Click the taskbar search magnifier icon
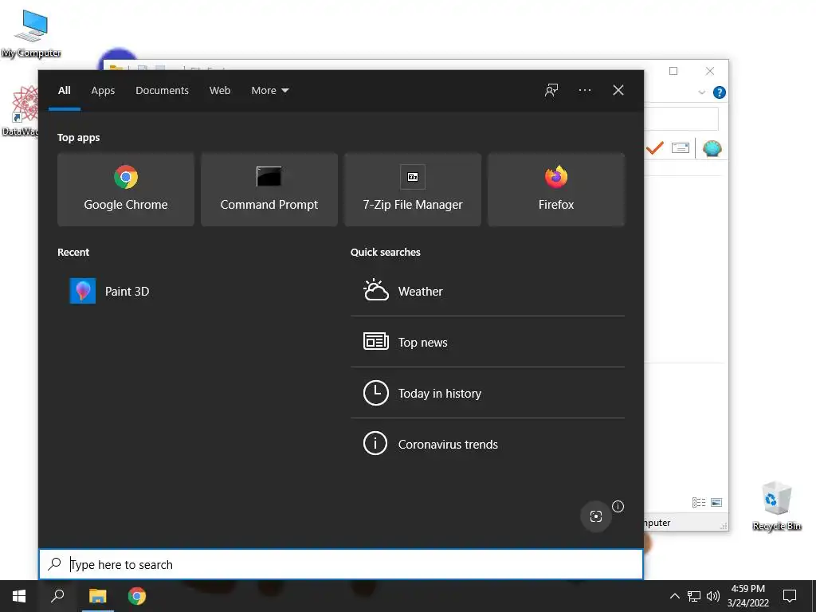Image resolution: width=816 pixels, height=612 pixels. [x=57, y=596]
